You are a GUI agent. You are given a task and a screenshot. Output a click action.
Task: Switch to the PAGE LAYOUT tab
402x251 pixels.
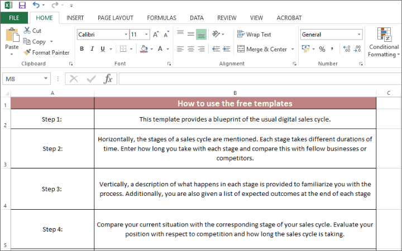[x=115, y=18]
